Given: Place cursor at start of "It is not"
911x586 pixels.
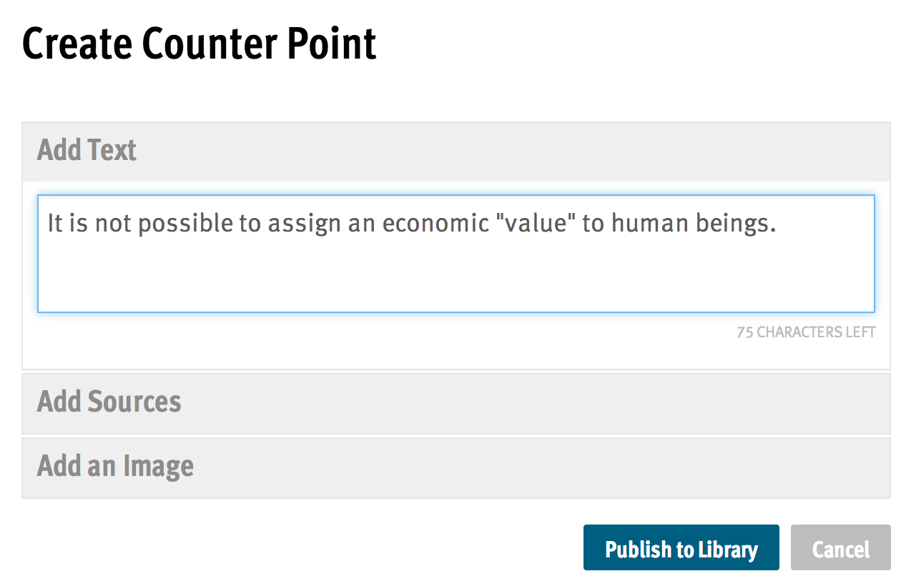Looking at the screenshot, I should [x=48, y=224].
